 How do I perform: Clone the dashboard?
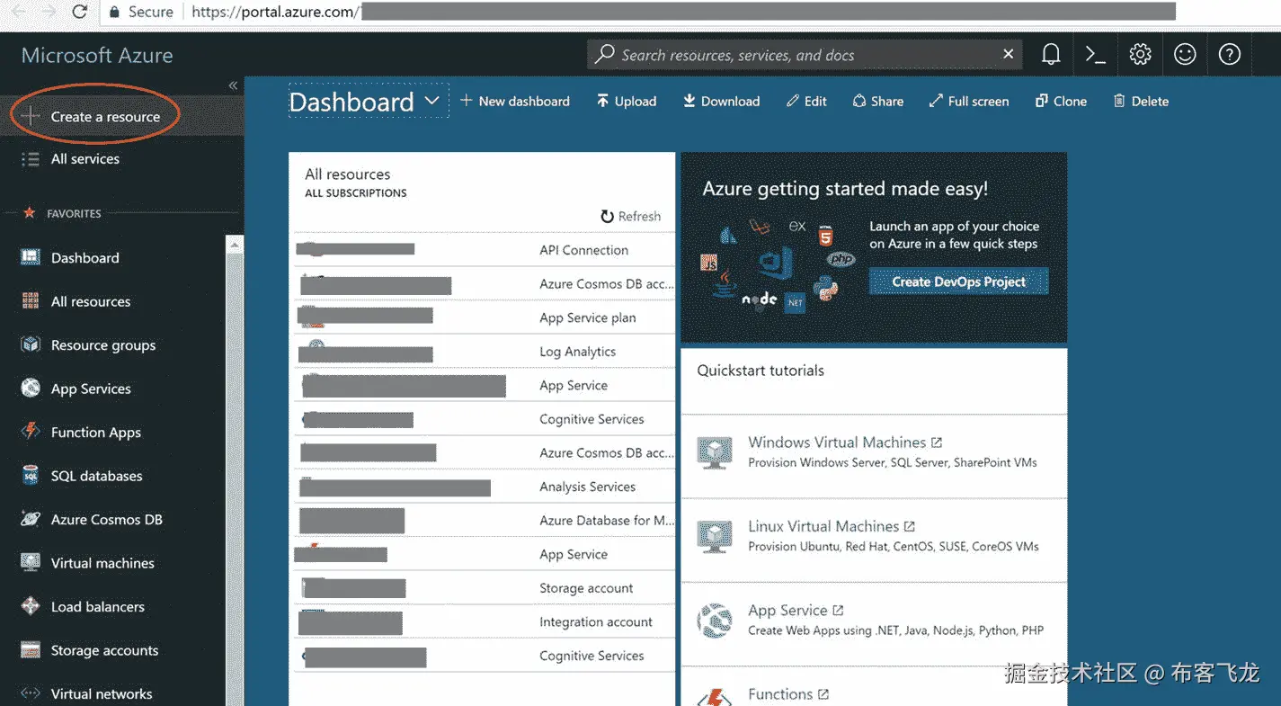tap(1061, 102)
